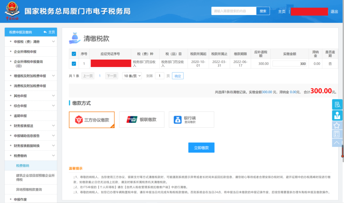This screenshot has width=344, height=203.
Task: Uncheck the row 1 checkbox
Action: (x=74, y=64)
